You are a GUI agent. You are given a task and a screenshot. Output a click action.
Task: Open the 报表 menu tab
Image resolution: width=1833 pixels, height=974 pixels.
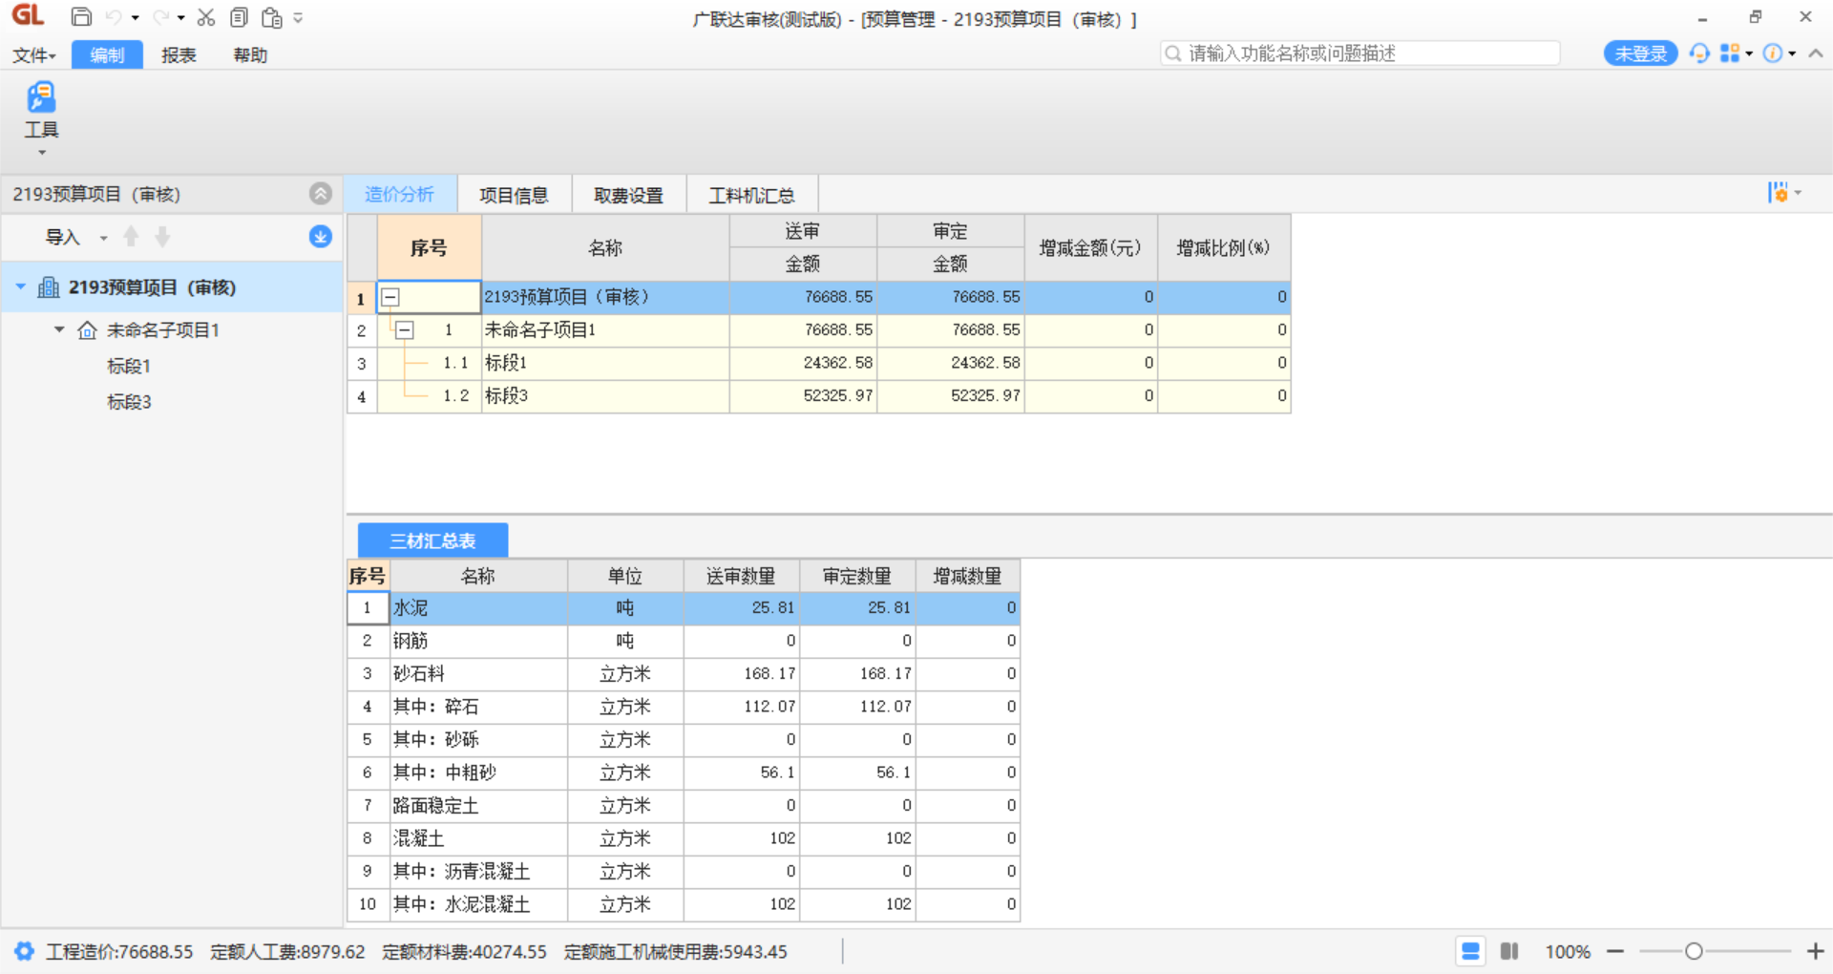[179, 55]
